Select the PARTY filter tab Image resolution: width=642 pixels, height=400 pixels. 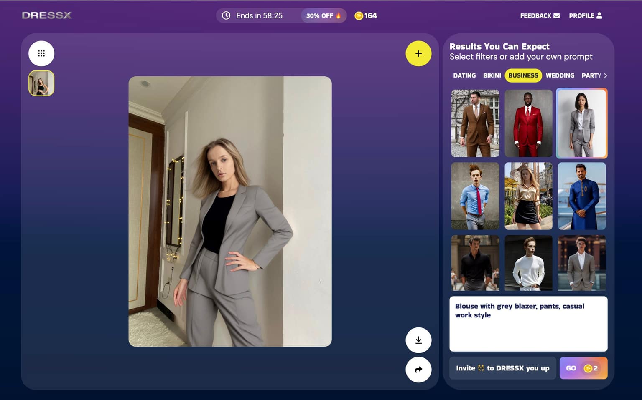pos(591,75)
